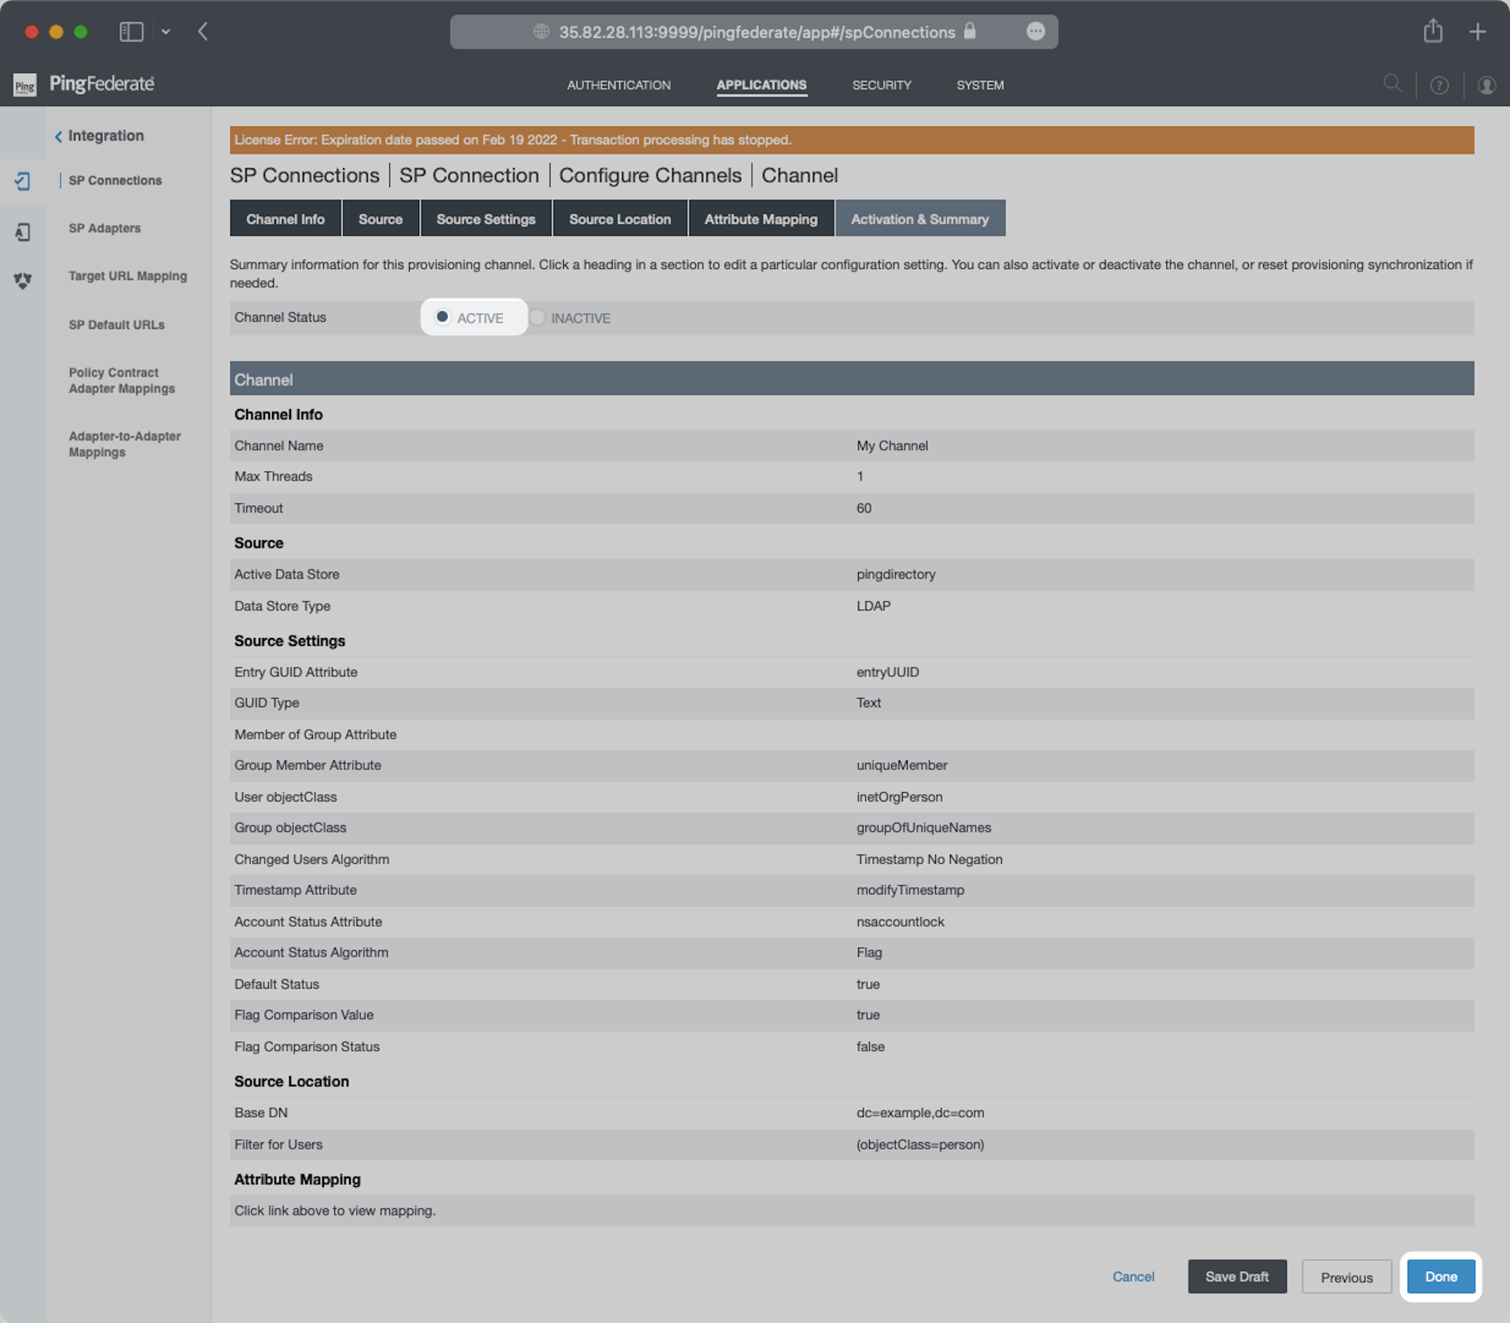Click the Source Settings section heading
This screenshot has width=1510, height=1323.
[289, 640]
